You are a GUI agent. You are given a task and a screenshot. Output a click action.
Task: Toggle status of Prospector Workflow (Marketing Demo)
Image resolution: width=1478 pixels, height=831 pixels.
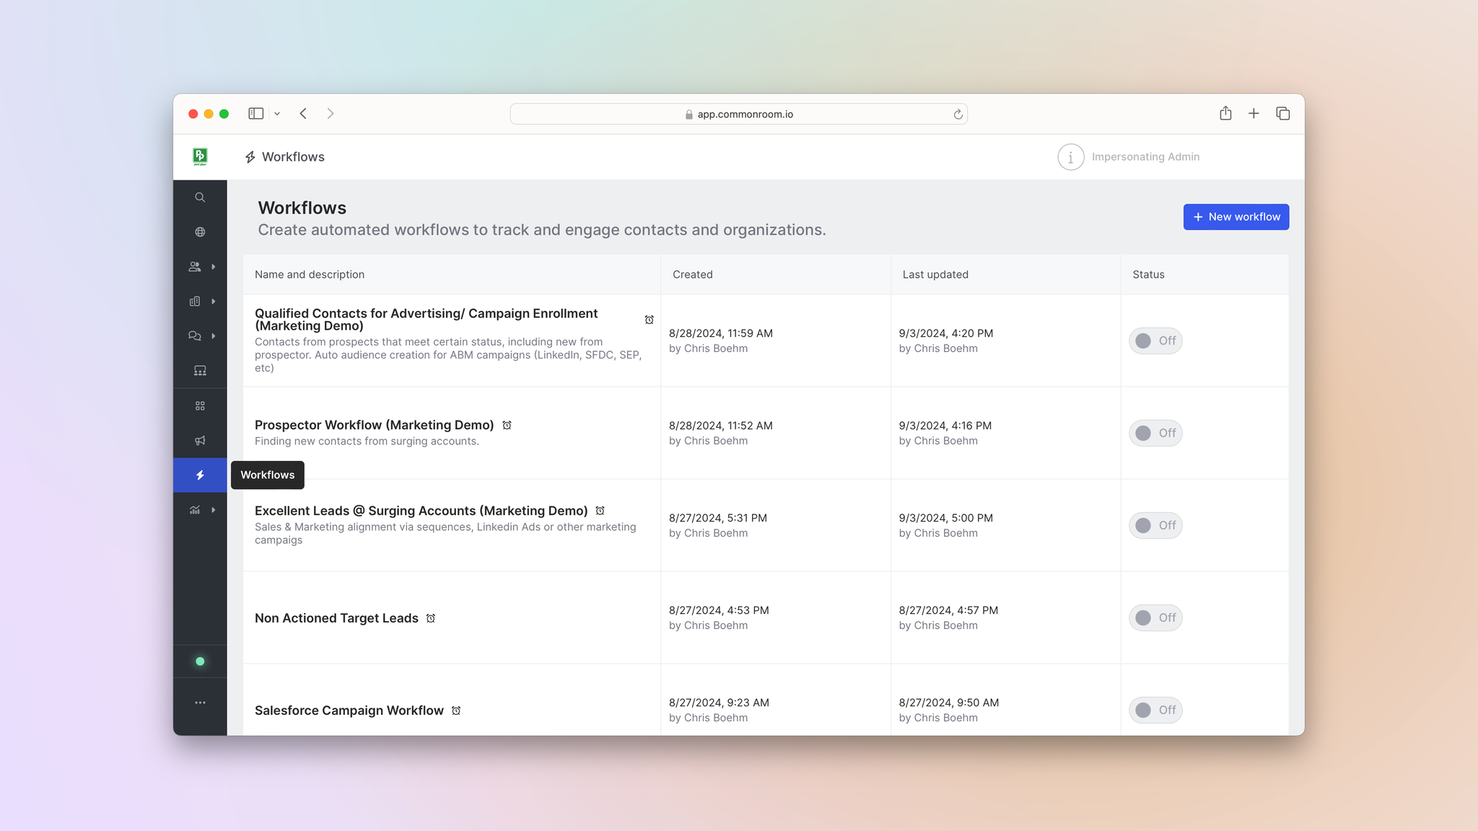(x=1155, y=433)
